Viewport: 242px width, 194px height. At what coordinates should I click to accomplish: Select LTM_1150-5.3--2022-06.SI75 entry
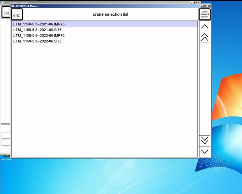(104, 41)
